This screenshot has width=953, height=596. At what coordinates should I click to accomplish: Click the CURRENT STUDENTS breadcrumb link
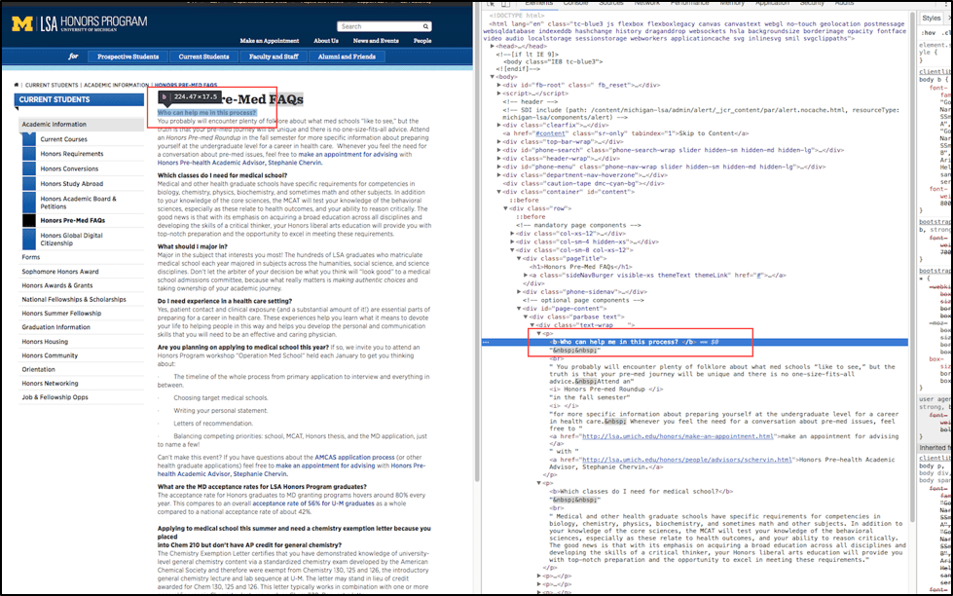click(x=52, y=85)
